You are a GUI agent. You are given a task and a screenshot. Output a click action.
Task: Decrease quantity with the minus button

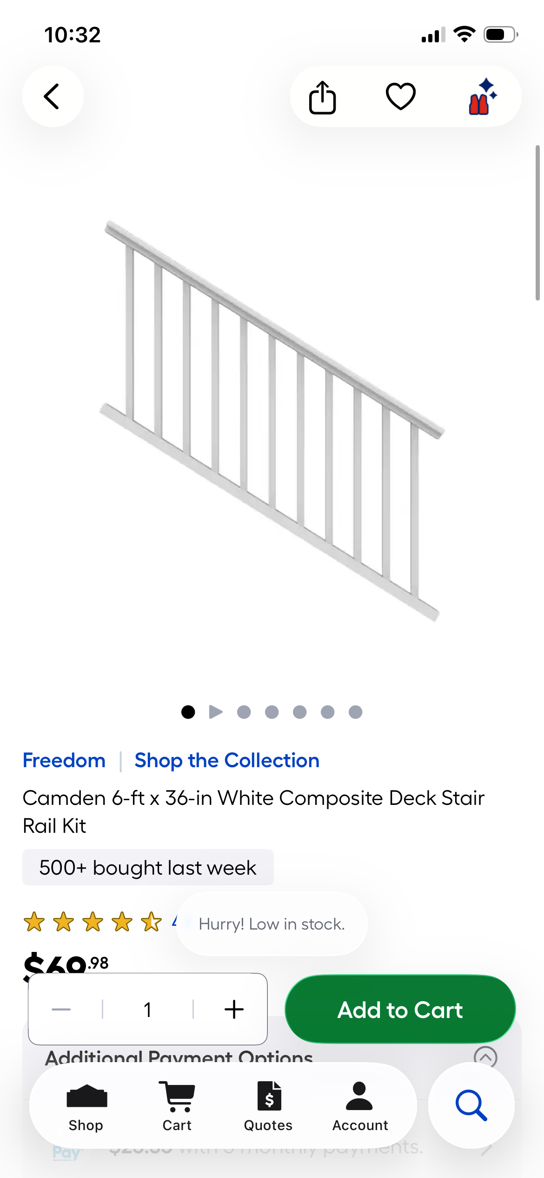pos(61,1009)
